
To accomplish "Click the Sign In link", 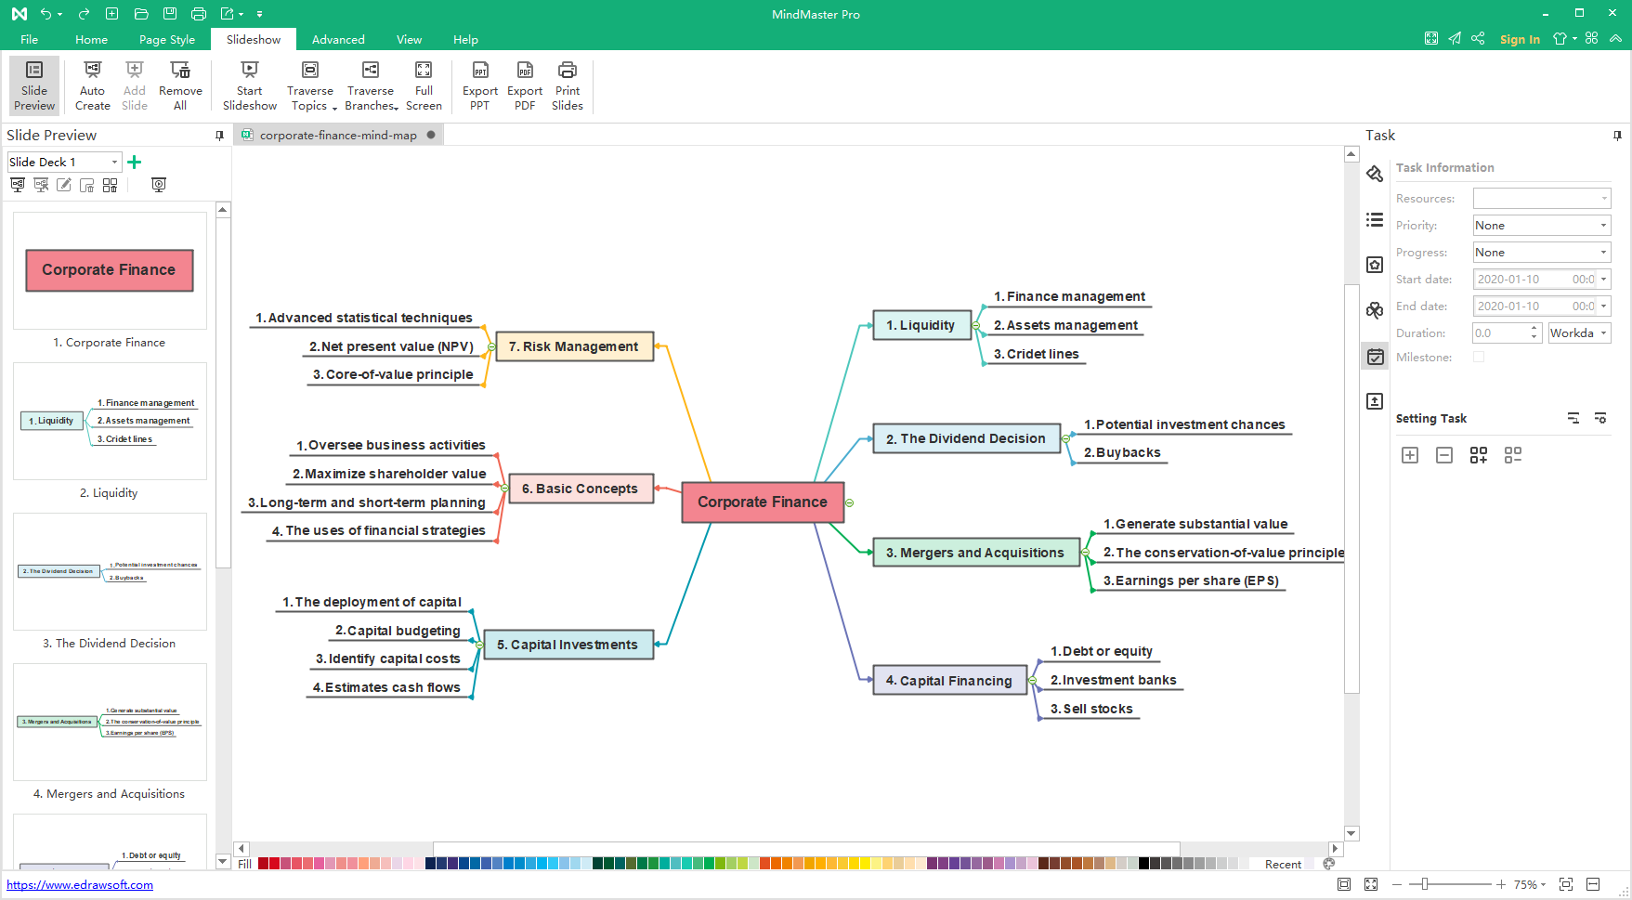I will (1520, 40).
